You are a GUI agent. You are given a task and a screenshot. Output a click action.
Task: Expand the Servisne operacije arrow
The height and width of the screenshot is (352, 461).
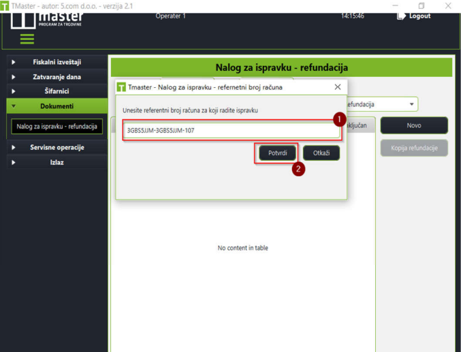click(13, 147)
